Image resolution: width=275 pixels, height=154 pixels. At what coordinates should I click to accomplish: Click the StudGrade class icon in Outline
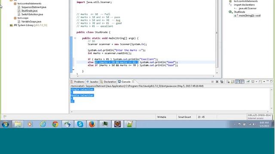(x=230, y=12)
